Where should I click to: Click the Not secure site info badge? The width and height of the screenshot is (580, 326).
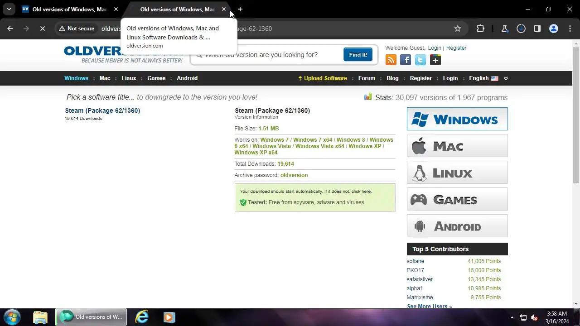click(x=76, y=29)
